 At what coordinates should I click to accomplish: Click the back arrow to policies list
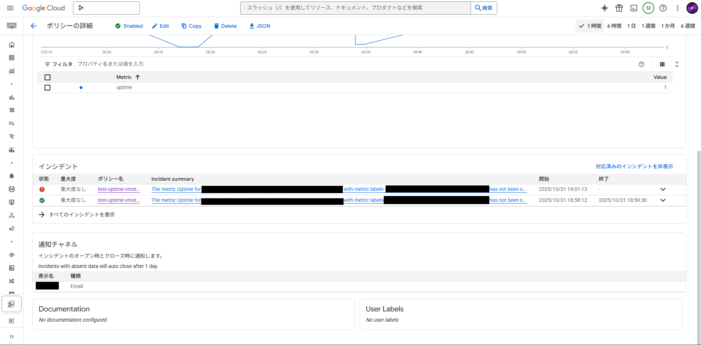(x=34, y=26)
